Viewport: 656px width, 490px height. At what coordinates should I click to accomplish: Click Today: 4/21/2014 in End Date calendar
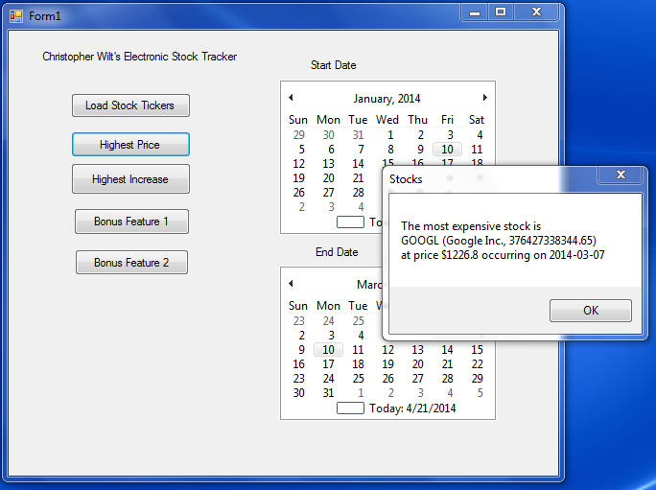[x=412, y=408]
